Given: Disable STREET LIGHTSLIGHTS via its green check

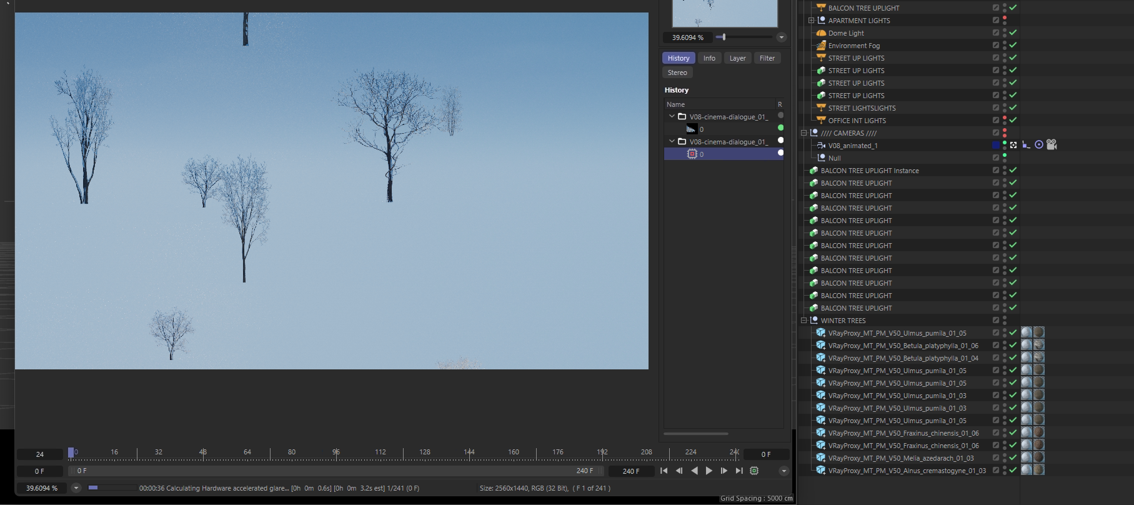Looking at the screenshot, I should pyautogui.click(x=1013, y=107).
